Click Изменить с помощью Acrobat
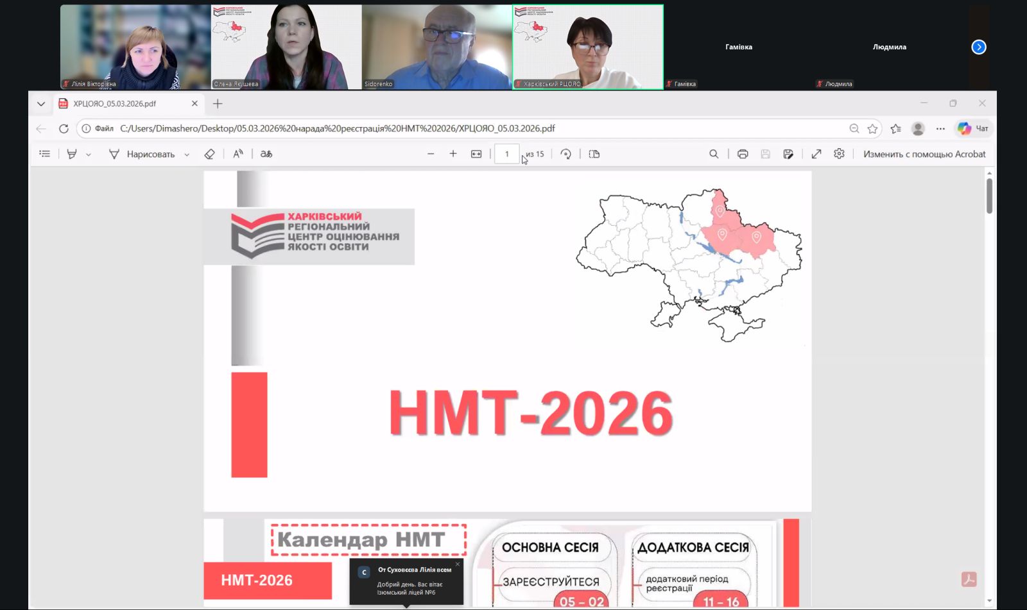This screenshot has width=1027, height=610. pyautogui.click(x=924, y=154)
